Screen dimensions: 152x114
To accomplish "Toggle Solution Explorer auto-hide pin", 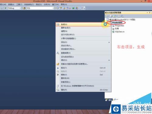I will 150,13.
